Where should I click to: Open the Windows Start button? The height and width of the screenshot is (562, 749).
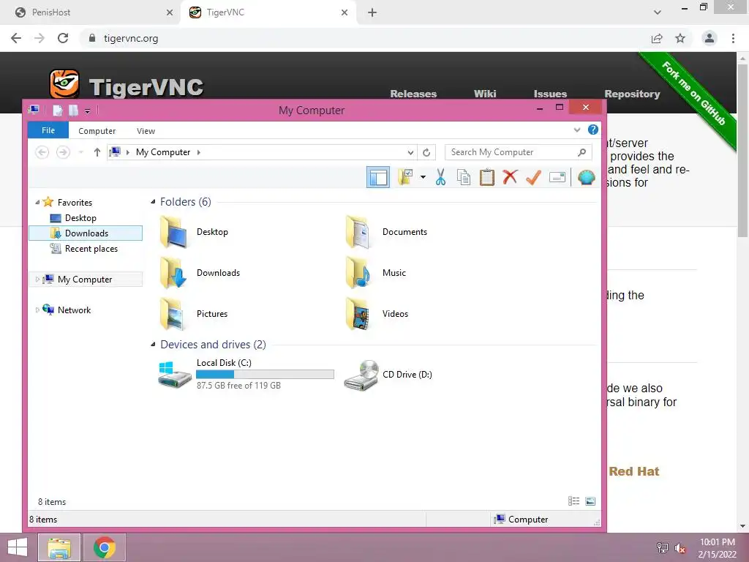tap(18, 547)
